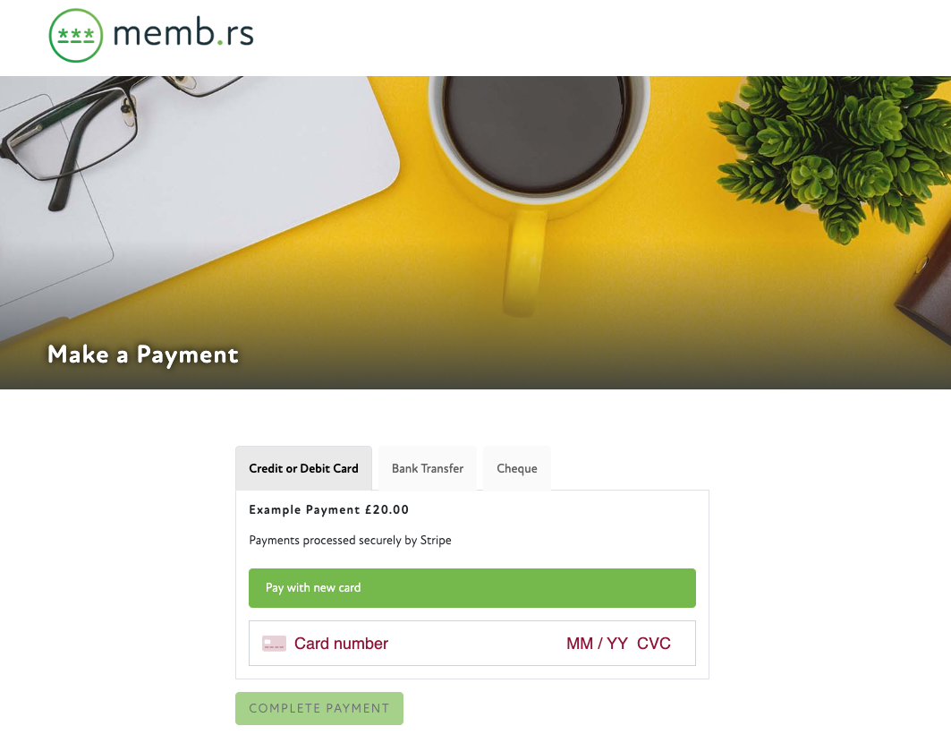Switch to the Bank Transfer tab
The height and width of the screenshot is (743, 951).
point(428,468)
